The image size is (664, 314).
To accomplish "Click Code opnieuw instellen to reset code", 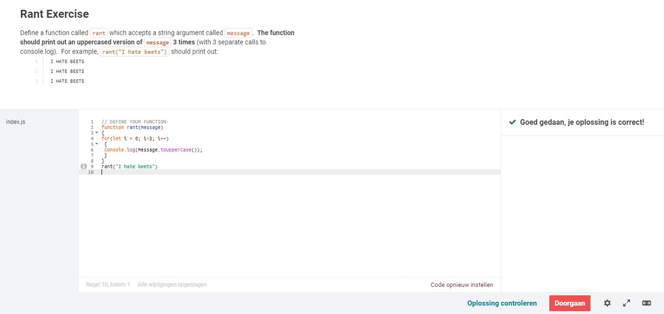I will [461, 285].
